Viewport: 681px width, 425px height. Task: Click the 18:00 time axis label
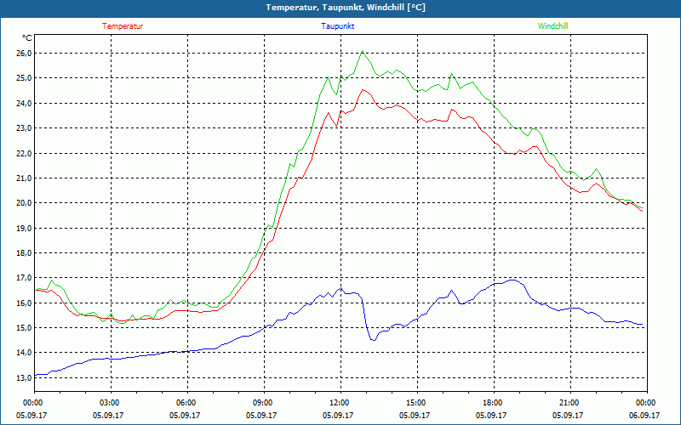[x=494, y=402]
